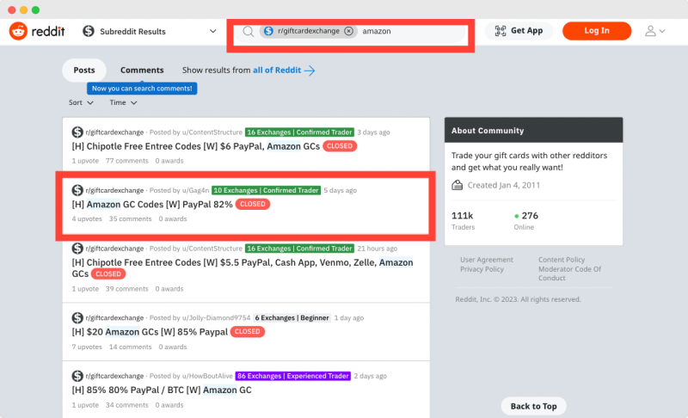Click 77 comments on first post

coord(126,161)
